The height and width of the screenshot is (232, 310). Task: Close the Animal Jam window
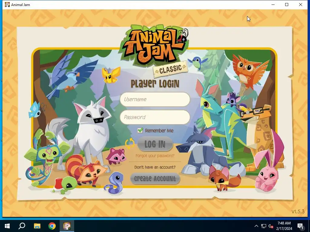pyautogui.click(x=301, y=5)
